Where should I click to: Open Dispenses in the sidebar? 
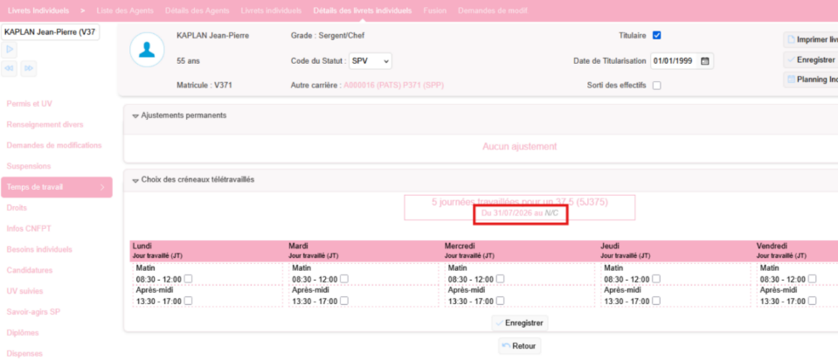[24, 353]
